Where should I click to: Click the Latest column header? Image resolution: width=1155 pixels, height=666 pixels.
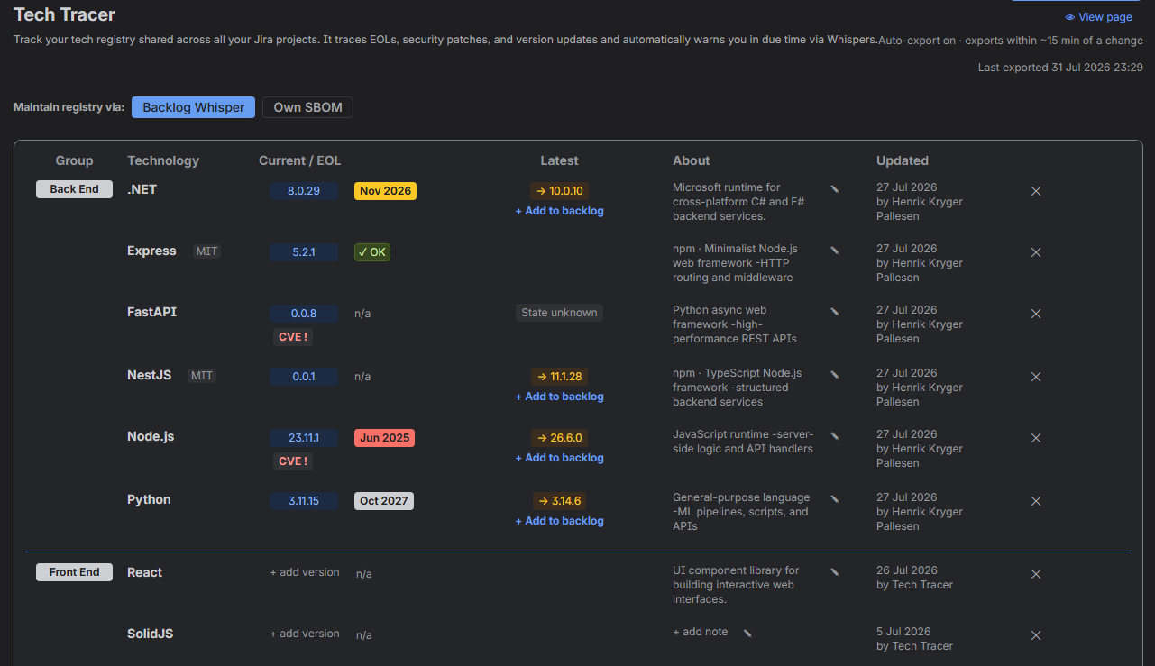click(x=559, y=160)
